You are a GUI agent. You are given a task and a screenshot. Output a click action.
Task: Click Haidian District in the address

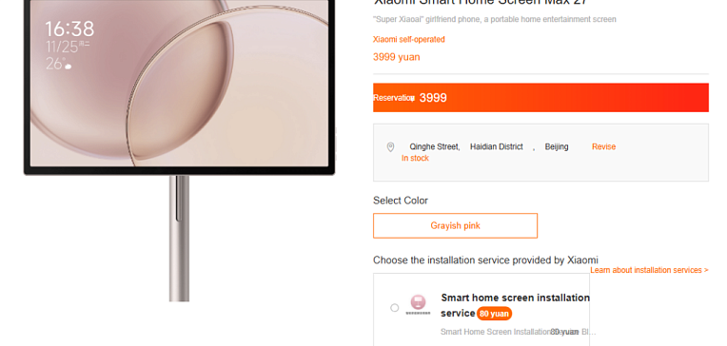click(497, 146)
